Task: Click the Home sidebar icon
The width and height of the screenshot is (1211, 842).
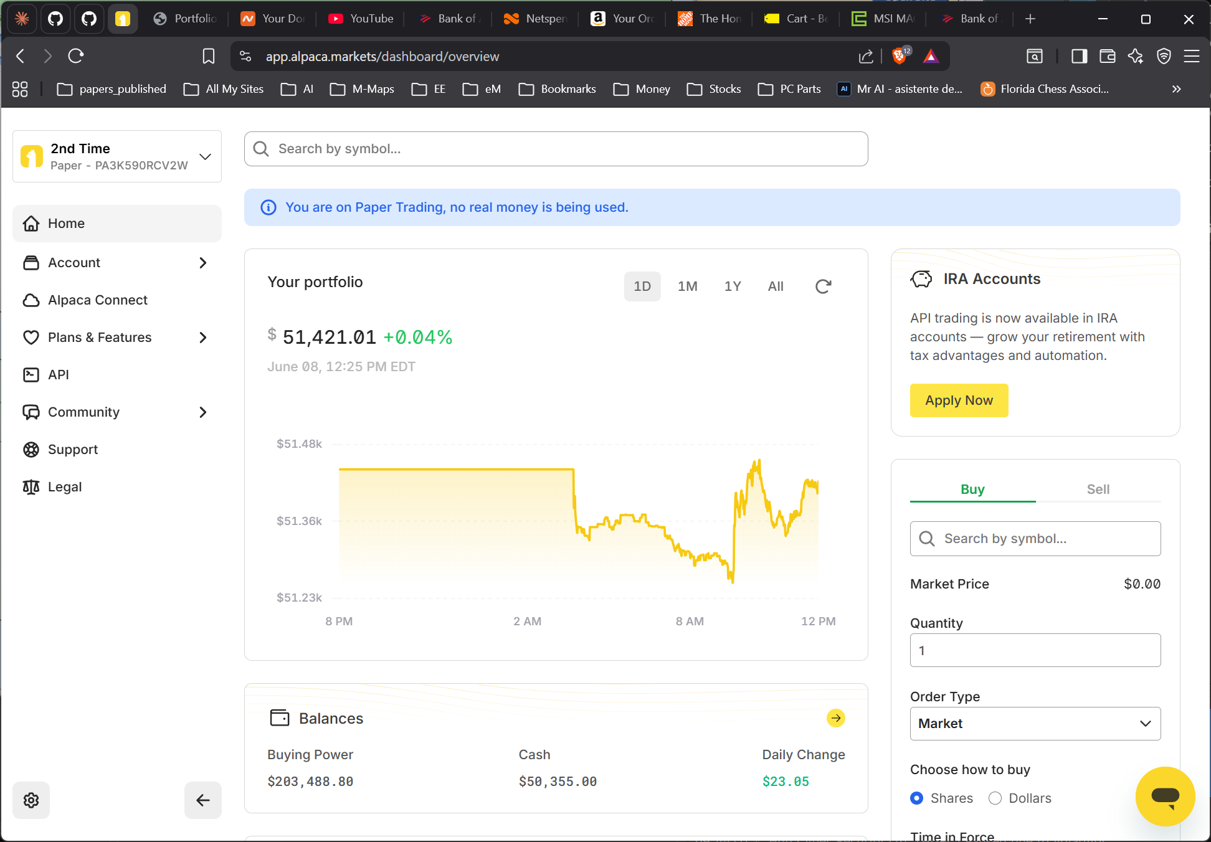Action: 31,224
